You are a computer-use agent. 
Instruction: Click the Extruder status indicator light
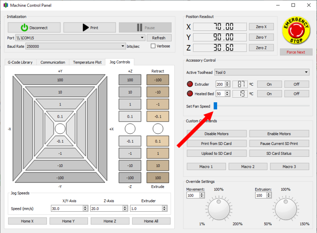[x=190, y=84]
